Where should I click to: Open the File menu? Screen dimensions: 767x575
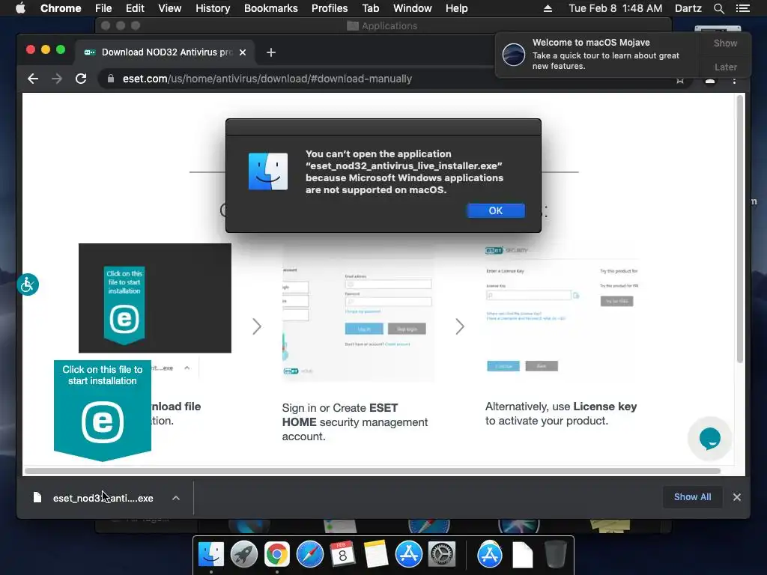click(x=103, y=8)
